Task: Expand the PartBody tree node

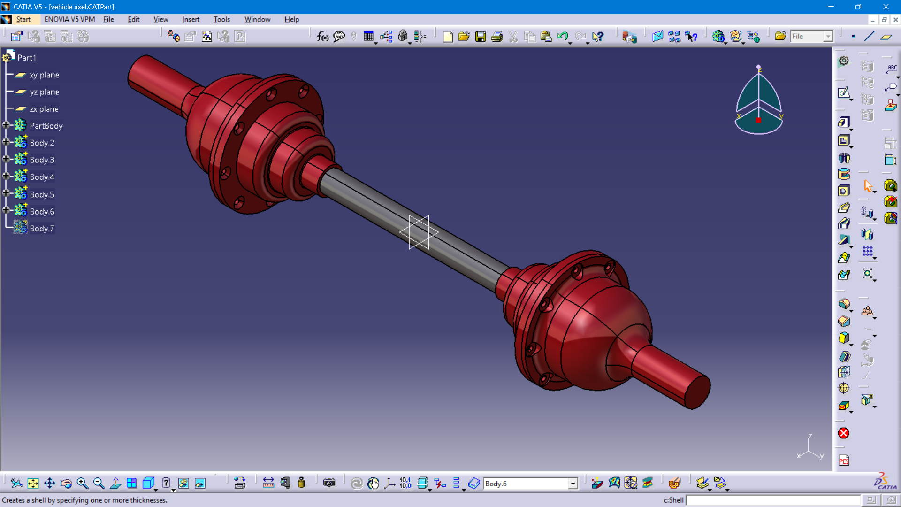Action: click(x=6, y=125)
